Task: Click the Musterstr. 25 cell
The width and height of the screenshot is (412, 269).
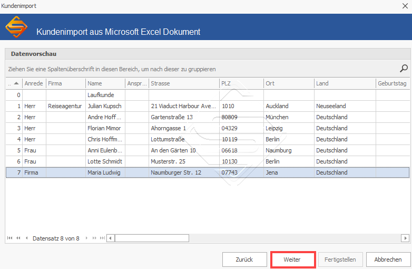Action: [184, 161]
